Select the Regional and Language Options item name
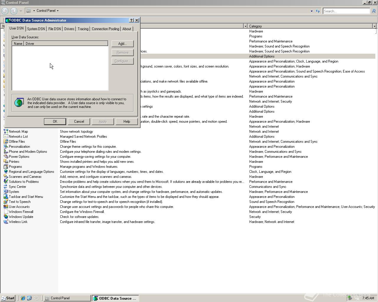This screenshot has width=378, height=302. (x=31, y=172)
